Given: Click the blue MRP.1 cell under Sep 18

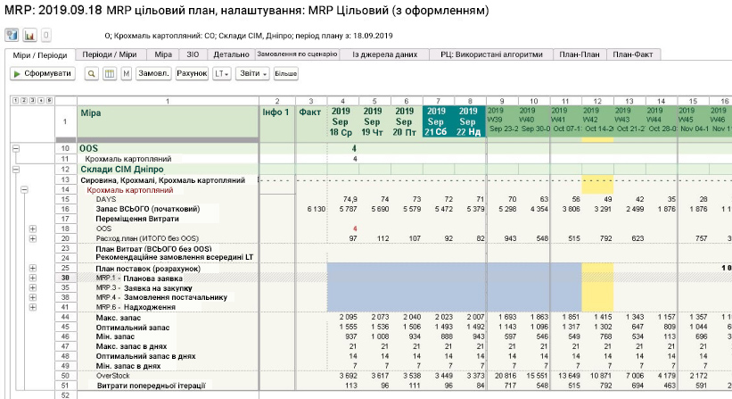Looking at the screenshot, I should (343, 278).
